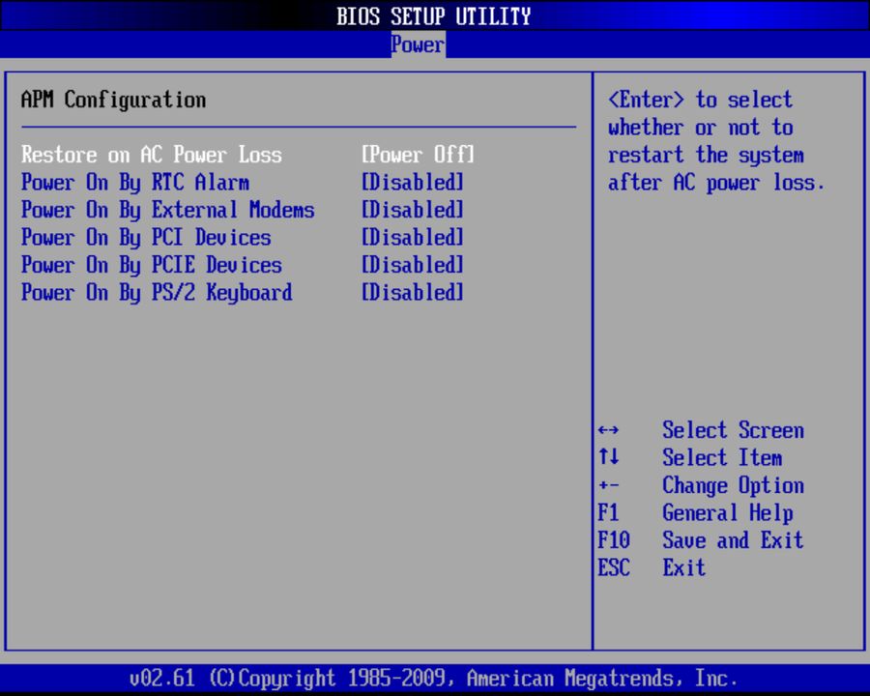This screenshot has height=696, width=870.
Task: Select the Power tab
Action: [418, 44]
